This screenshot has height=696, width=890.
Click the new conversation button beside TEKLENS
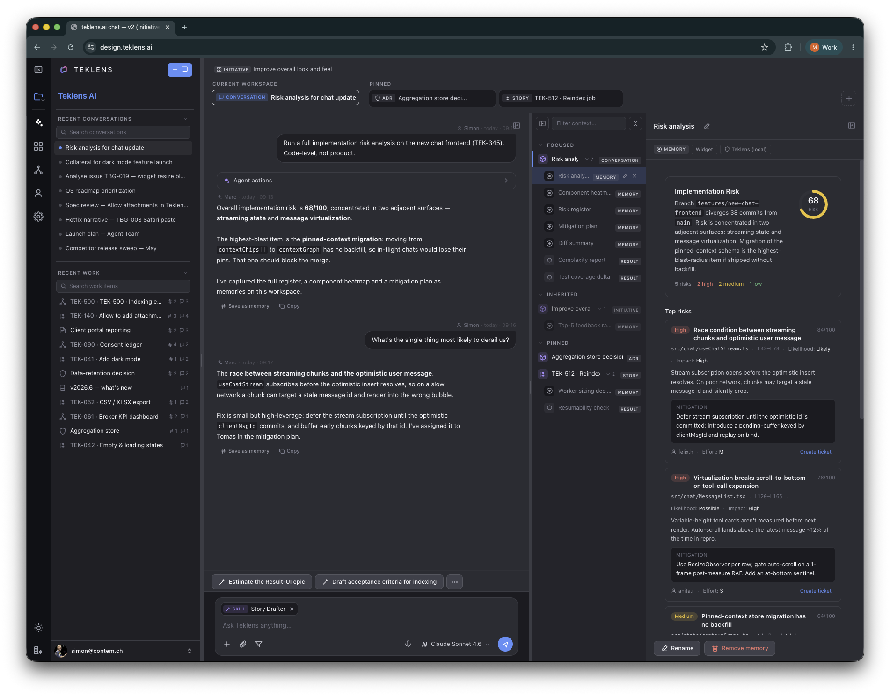coord(180,70)
